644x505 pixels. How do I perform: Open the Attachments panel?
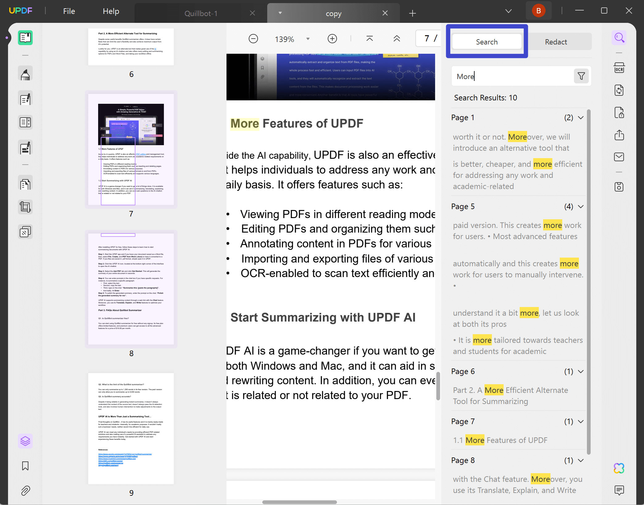(25, 491)
